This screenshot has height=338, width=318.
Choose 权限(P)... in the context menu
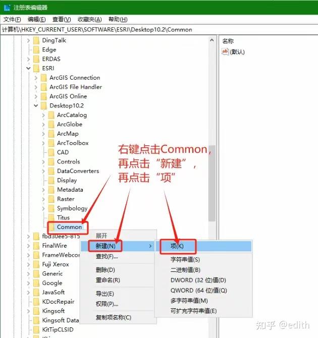point(107,304)
